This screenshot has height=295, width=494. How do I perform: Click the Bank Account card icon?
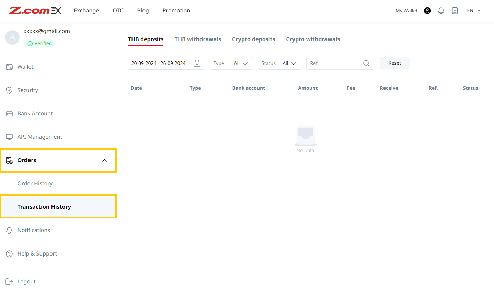tap(9, 114)
